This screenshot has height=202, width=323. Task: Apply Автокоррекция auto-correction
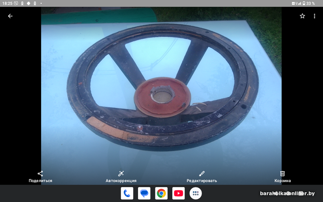click(x=121, y=177)
